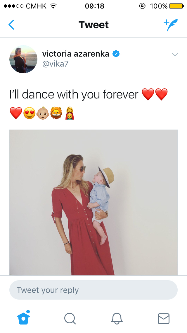Image resolution: width=187 pixels, height=333 pixels.
Task: Open the Notifications bell tab
Action: 117,319
